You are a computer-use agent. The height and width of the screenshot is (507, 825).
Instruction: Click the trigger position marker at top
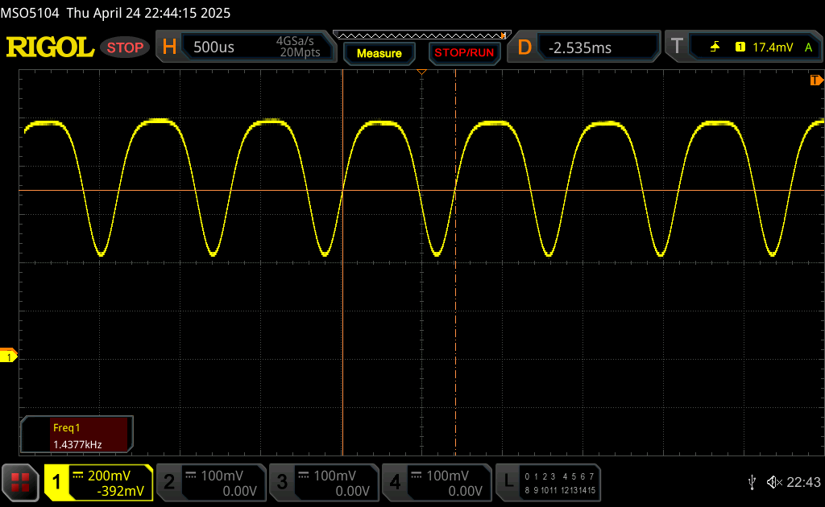point(421,72)
